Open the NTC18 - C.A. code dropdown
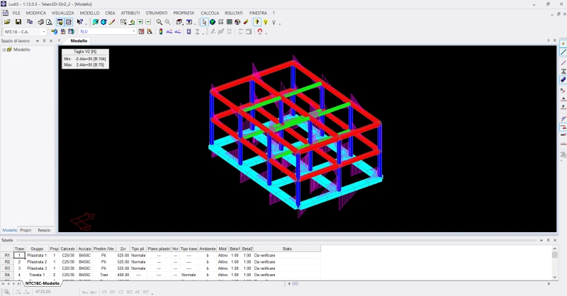Screen dimensions: 567x296 tap(24, 32)
